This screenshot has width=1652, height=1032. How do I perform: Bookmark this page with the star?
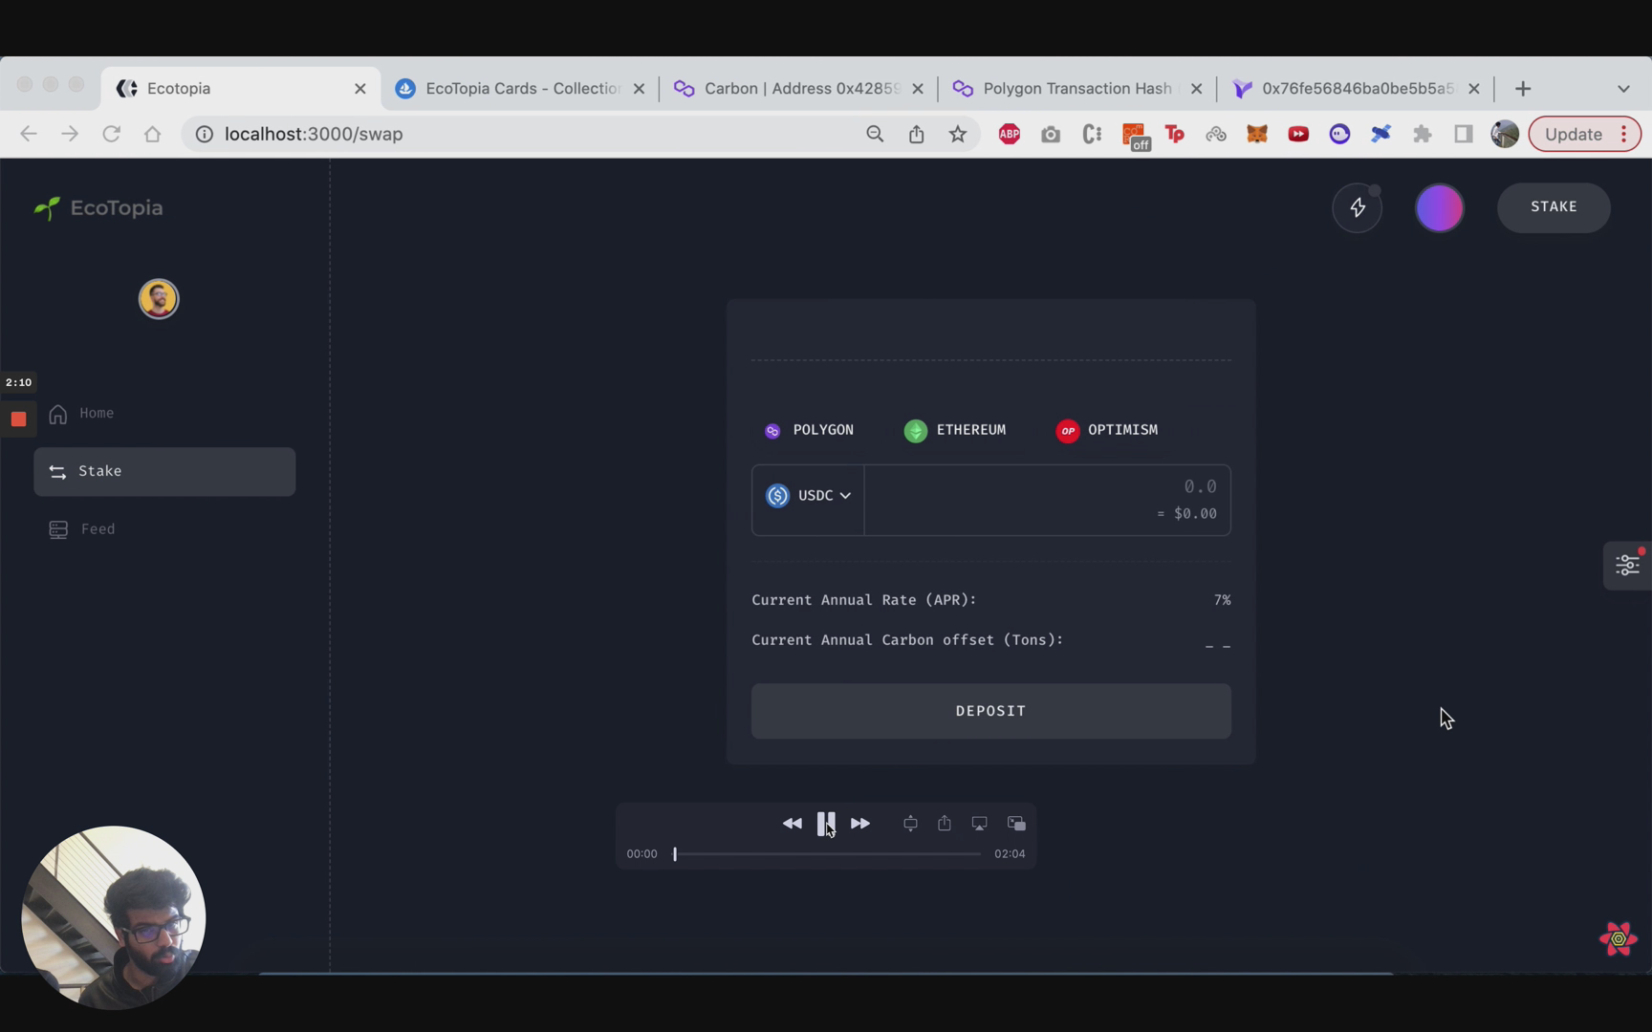(957, 135)
